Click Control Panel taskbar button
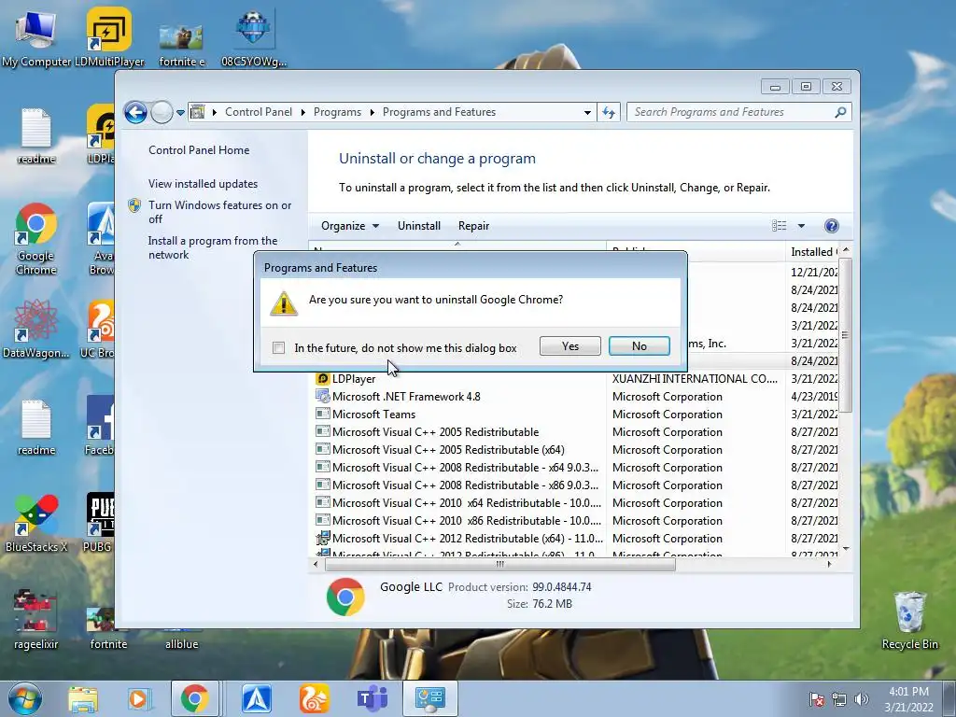Viewport: 956px width, 717px height. [429, 698]
